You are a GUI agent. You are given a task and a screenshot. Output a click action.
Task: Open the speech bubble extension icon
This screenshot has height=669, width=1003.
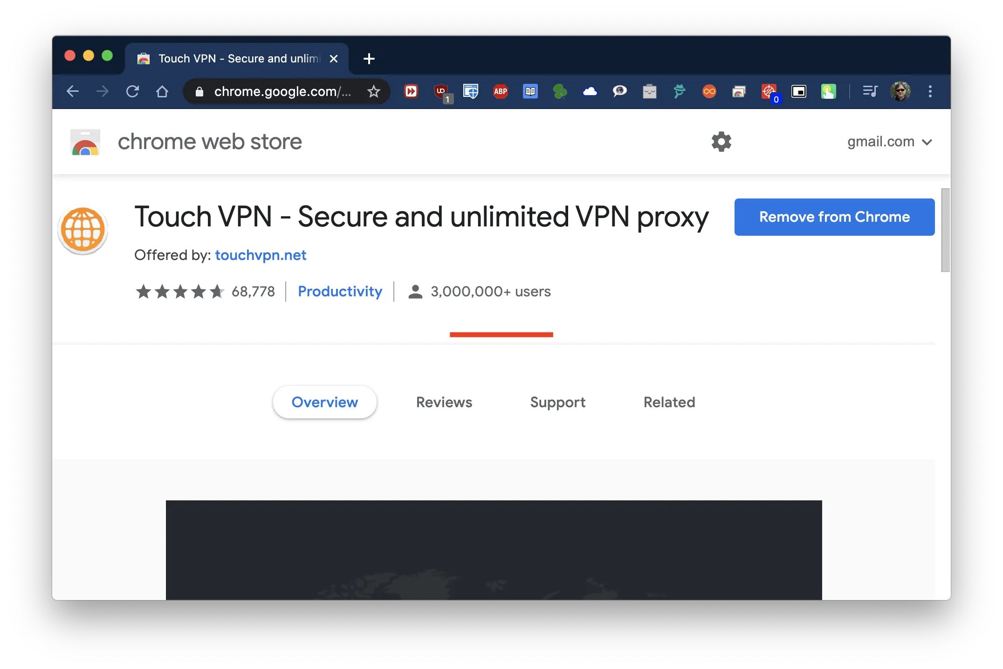pyautogui.click(x=619, y=91)
